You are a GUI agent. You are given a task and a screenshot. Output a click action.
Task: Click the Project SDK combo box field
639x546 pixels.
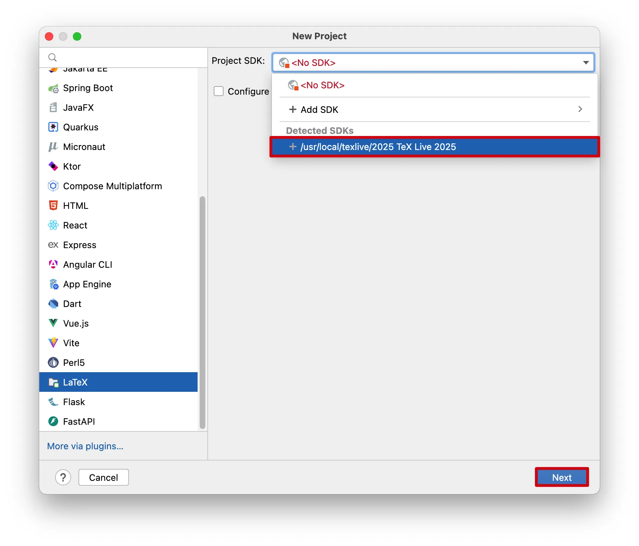433,63
